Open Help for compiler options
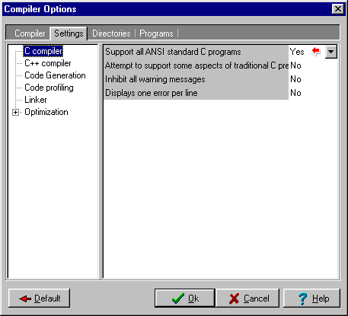 311,298
